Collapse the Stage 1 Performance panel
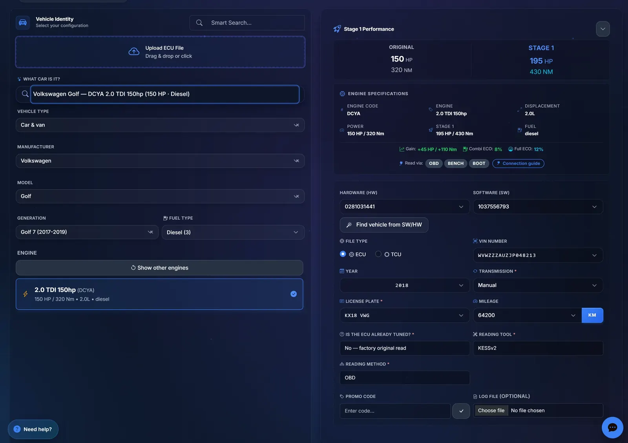Screen dimensions: 628x443 (x=603, y=29)
